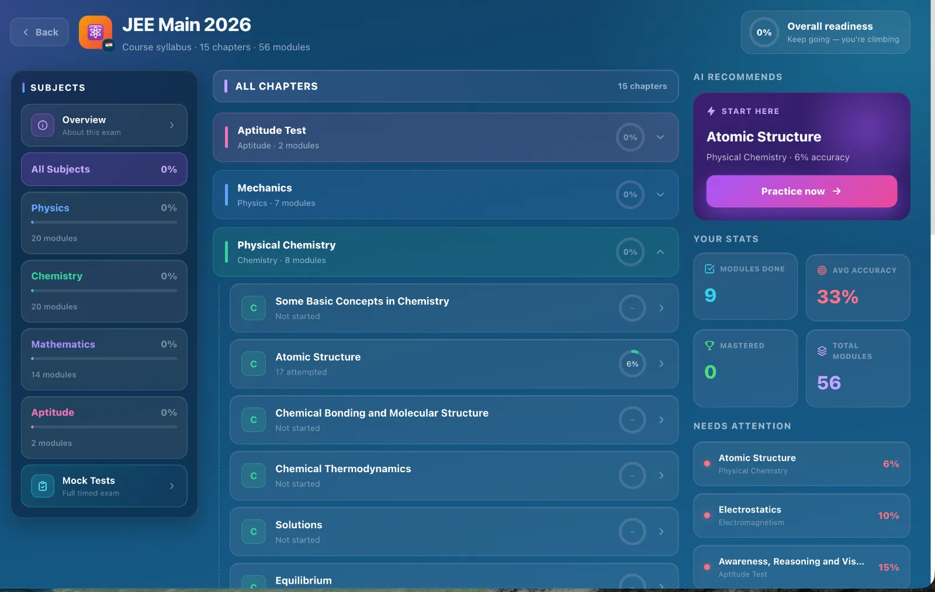
Task: Select the Aptitude subject
Action: point(104,428)
